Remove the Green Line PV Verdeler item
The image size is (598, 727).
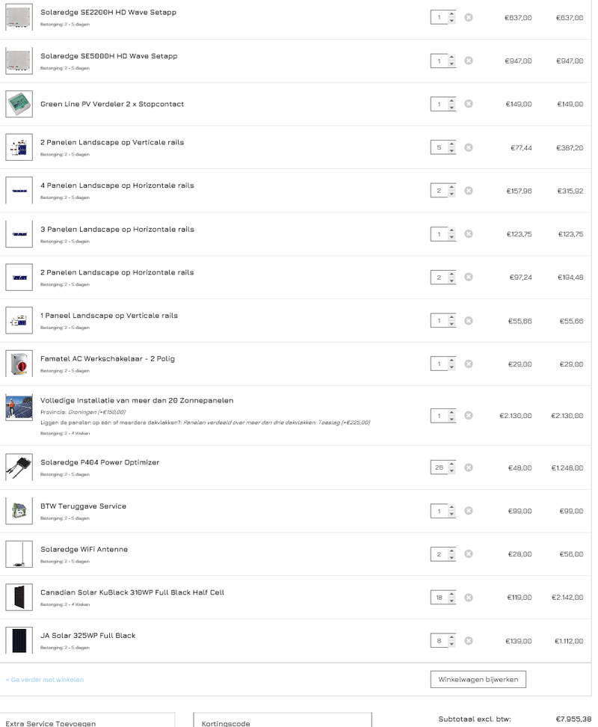469,104
